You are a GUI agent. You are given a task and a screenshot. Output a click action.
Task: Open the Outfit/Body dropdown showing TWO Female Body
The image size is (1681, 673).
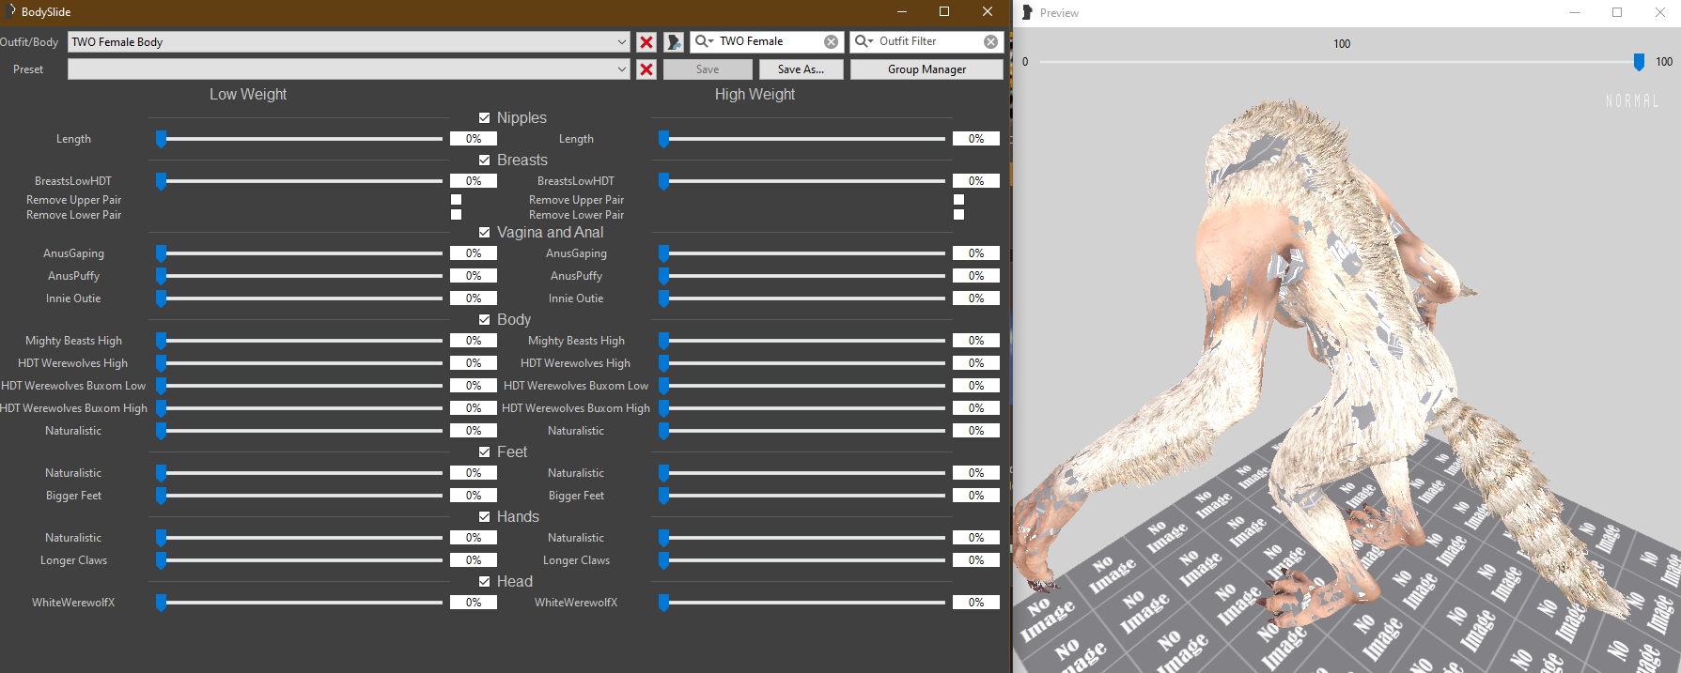pos(349,42)
